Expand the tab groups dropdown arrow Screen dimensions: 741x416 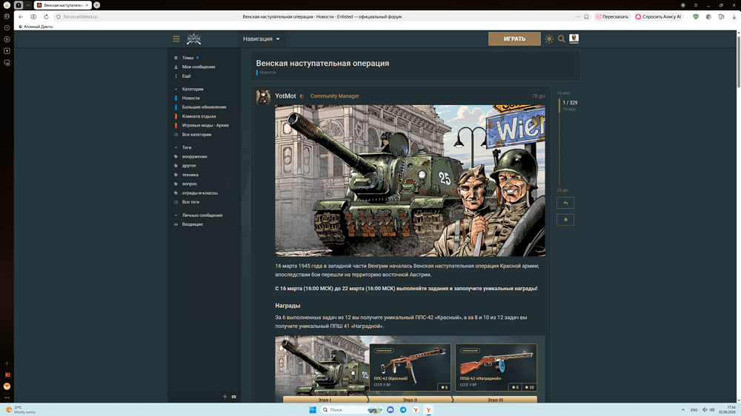tap(28, 5)
